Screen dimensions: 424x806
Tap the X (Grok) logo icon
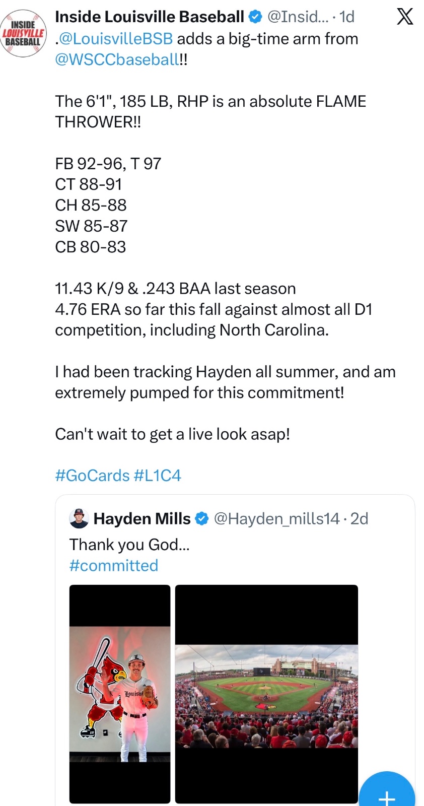(405, 17)
